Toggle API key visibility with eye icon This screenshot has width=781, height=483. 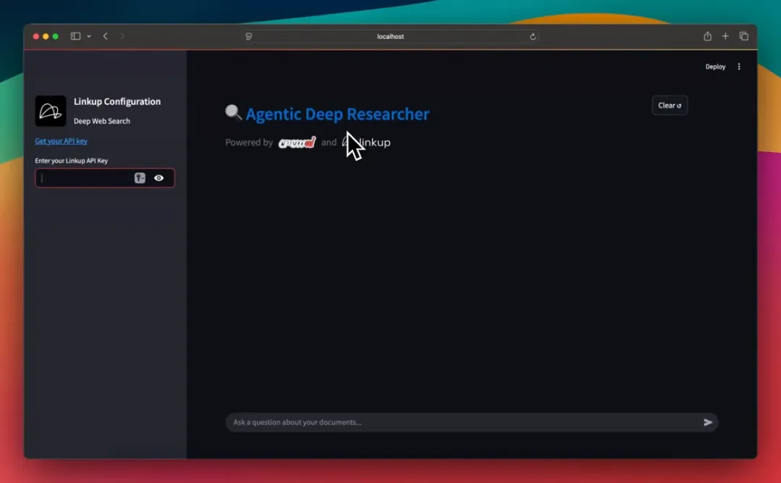pos(159,178)
